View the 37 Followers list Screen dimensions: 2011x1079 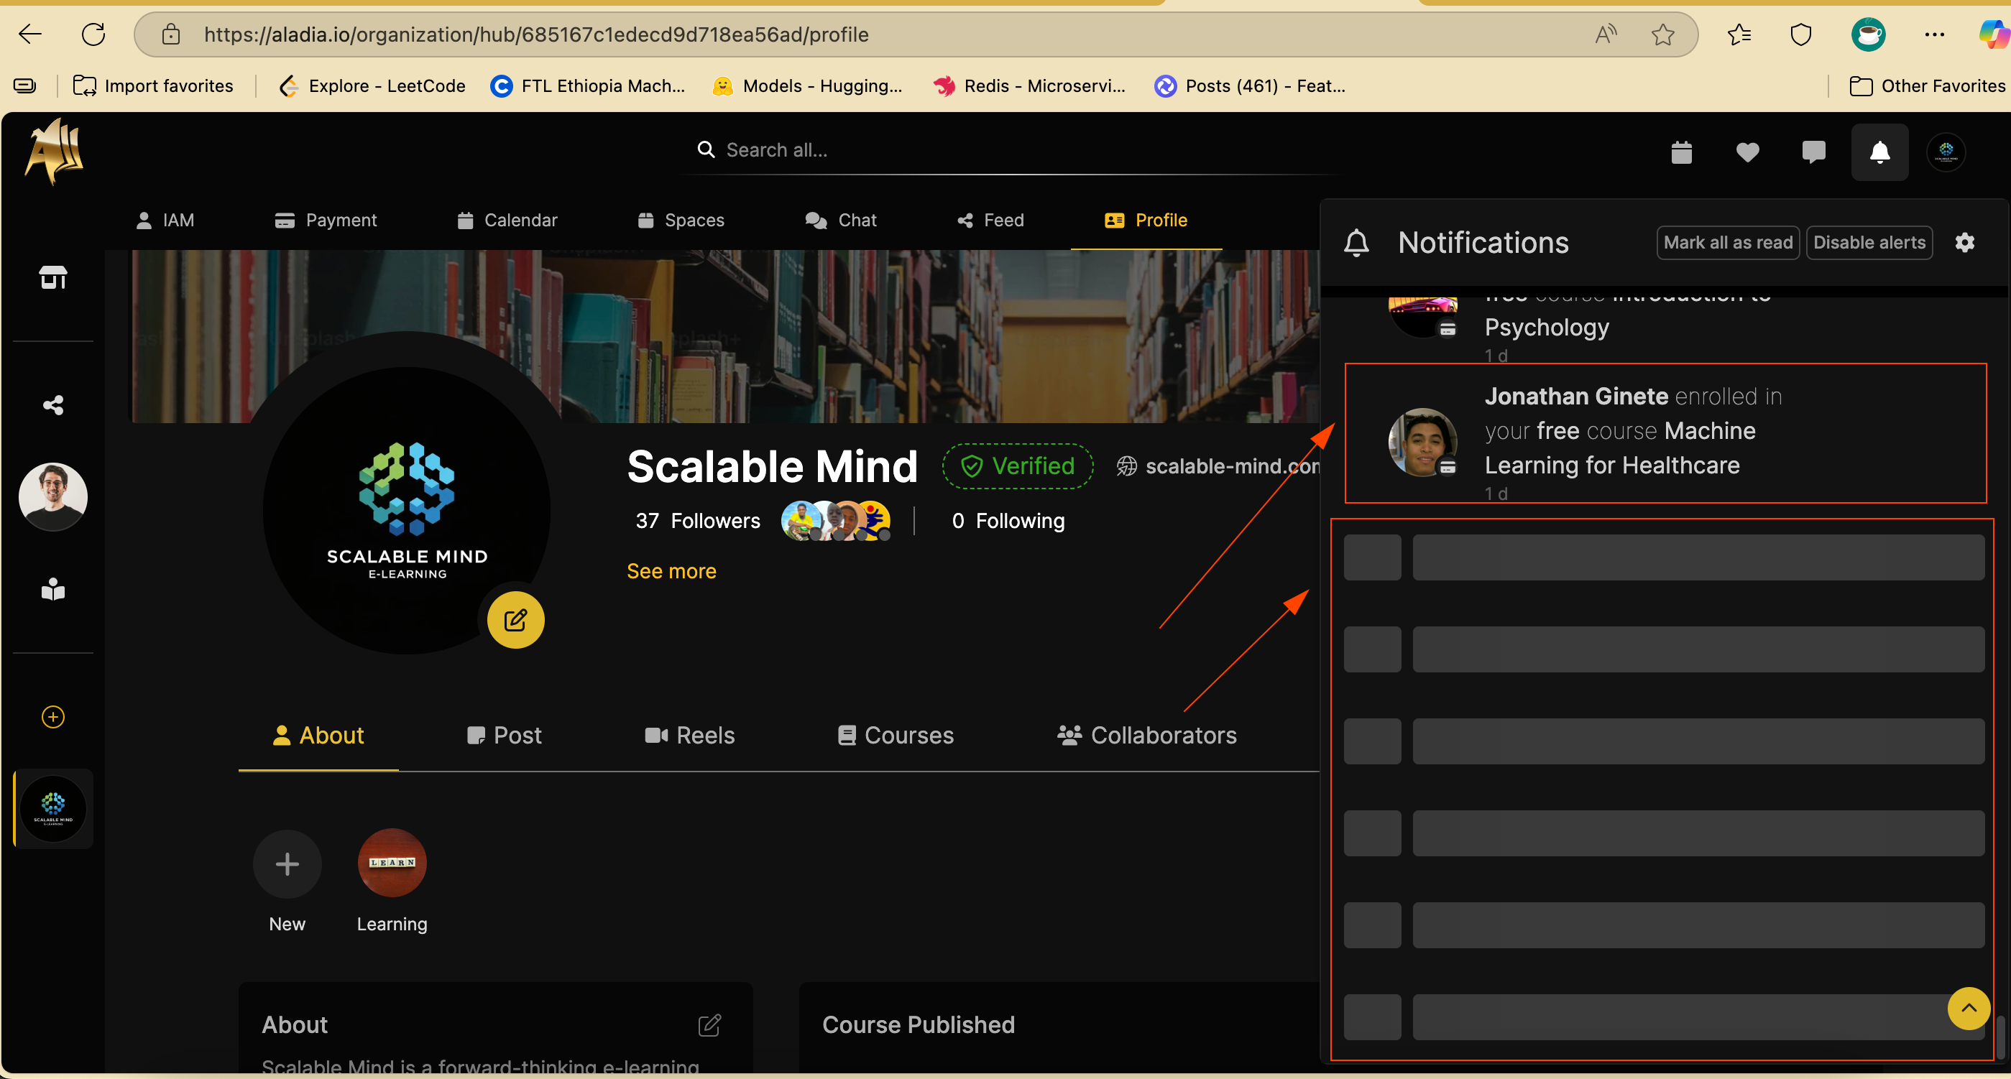pyautogui.click(x=698, y=521)
